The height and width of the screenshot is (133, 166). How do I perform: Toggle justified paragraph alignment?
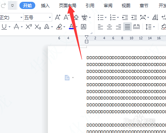pyautogui.click(x=127, y=27)
